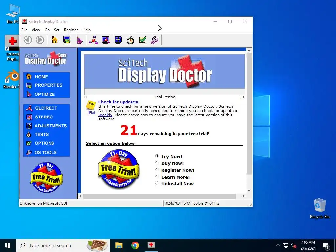Viewport: 336px width, 252px height.
Task: Open OS Tools via toolbar wrench icon
Action: pos(155,40)
